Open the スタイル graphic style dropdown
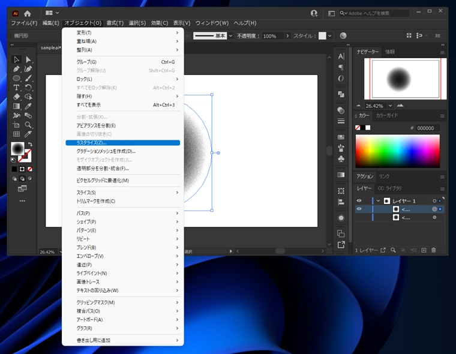The image size is (456, 354). tap(330, 36)
